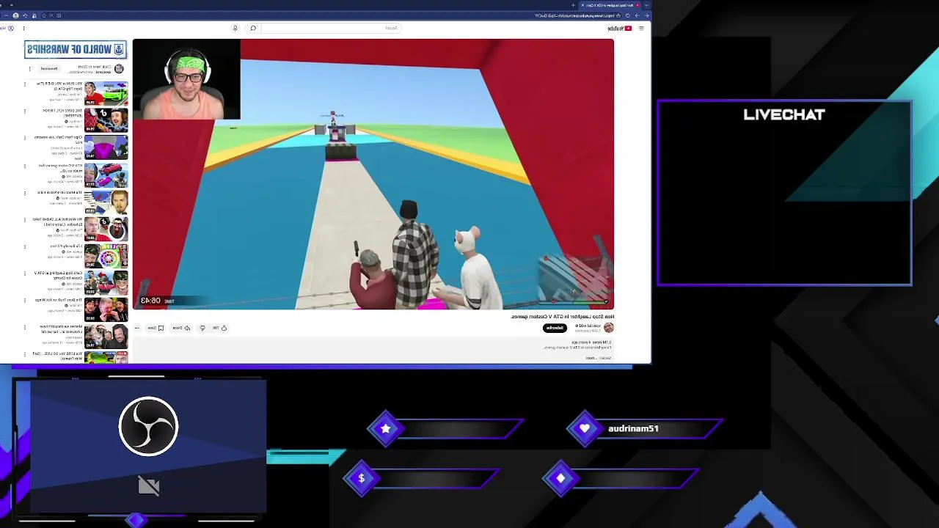Click the YouTube search magnifier button
Viewport: 939px width, 528px height.
coord(253,28)
